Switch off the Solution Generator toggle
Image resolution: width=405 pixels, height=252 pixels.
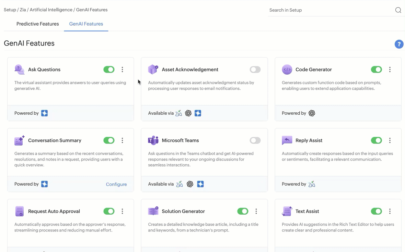point(243,211)
